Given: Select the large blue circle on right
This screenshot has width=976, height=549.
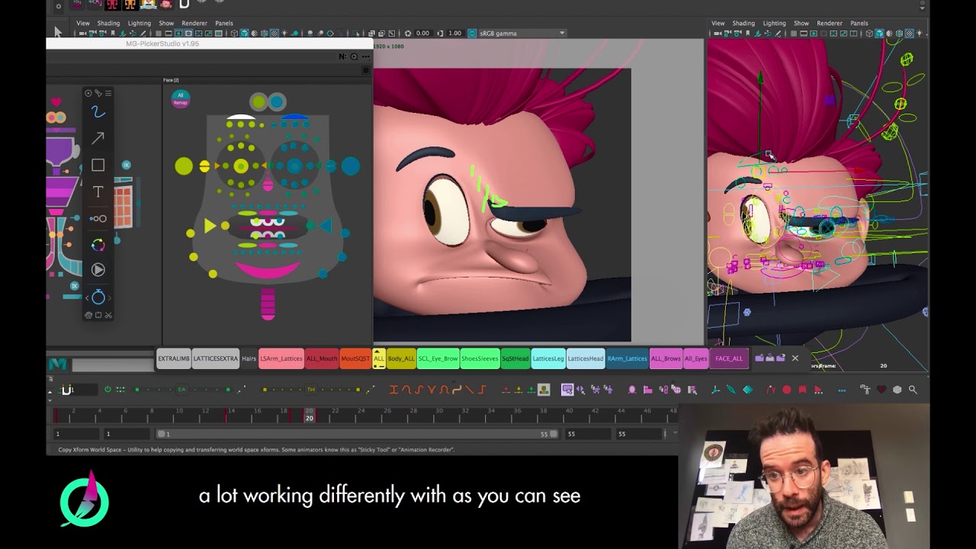Looking at the screenshot, I should point(350,166).
